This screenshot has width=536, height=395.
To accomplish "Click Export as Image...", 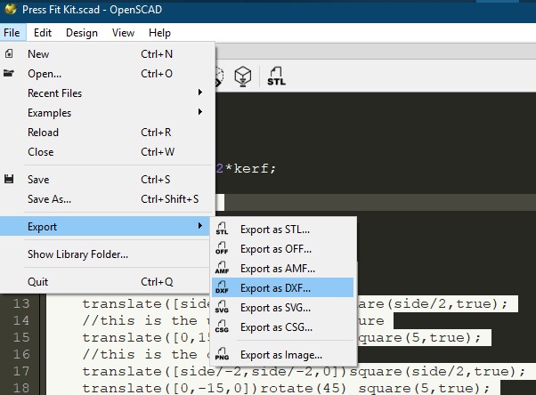I will [x=283, y=355].
